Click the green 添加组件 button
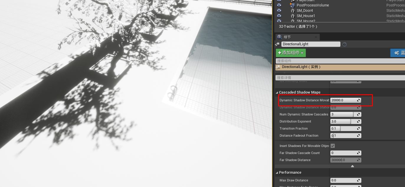Screen dimensions: 405x187 point(291,53)
